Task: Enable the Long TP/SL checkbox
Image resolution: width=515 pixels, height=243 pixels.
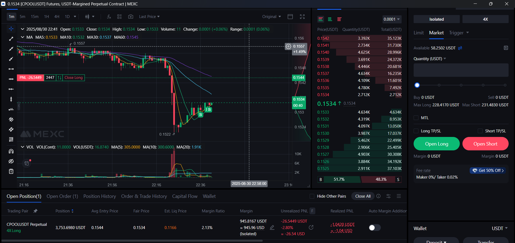Action: (x=416, y=131)
